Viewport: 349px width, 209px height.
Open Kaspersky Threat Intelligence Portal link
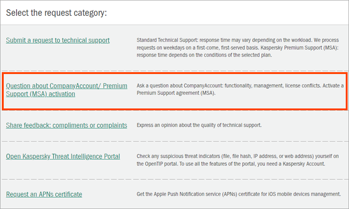(x=63, y=156)
